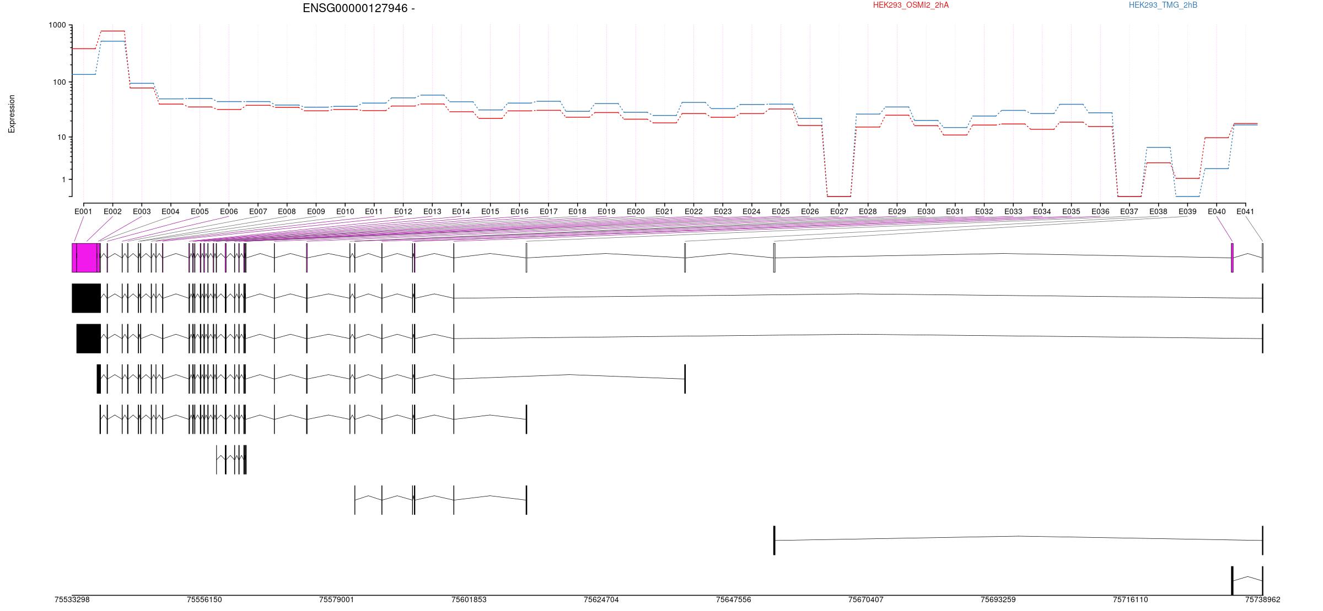Click exon label E015

point(490,211)
